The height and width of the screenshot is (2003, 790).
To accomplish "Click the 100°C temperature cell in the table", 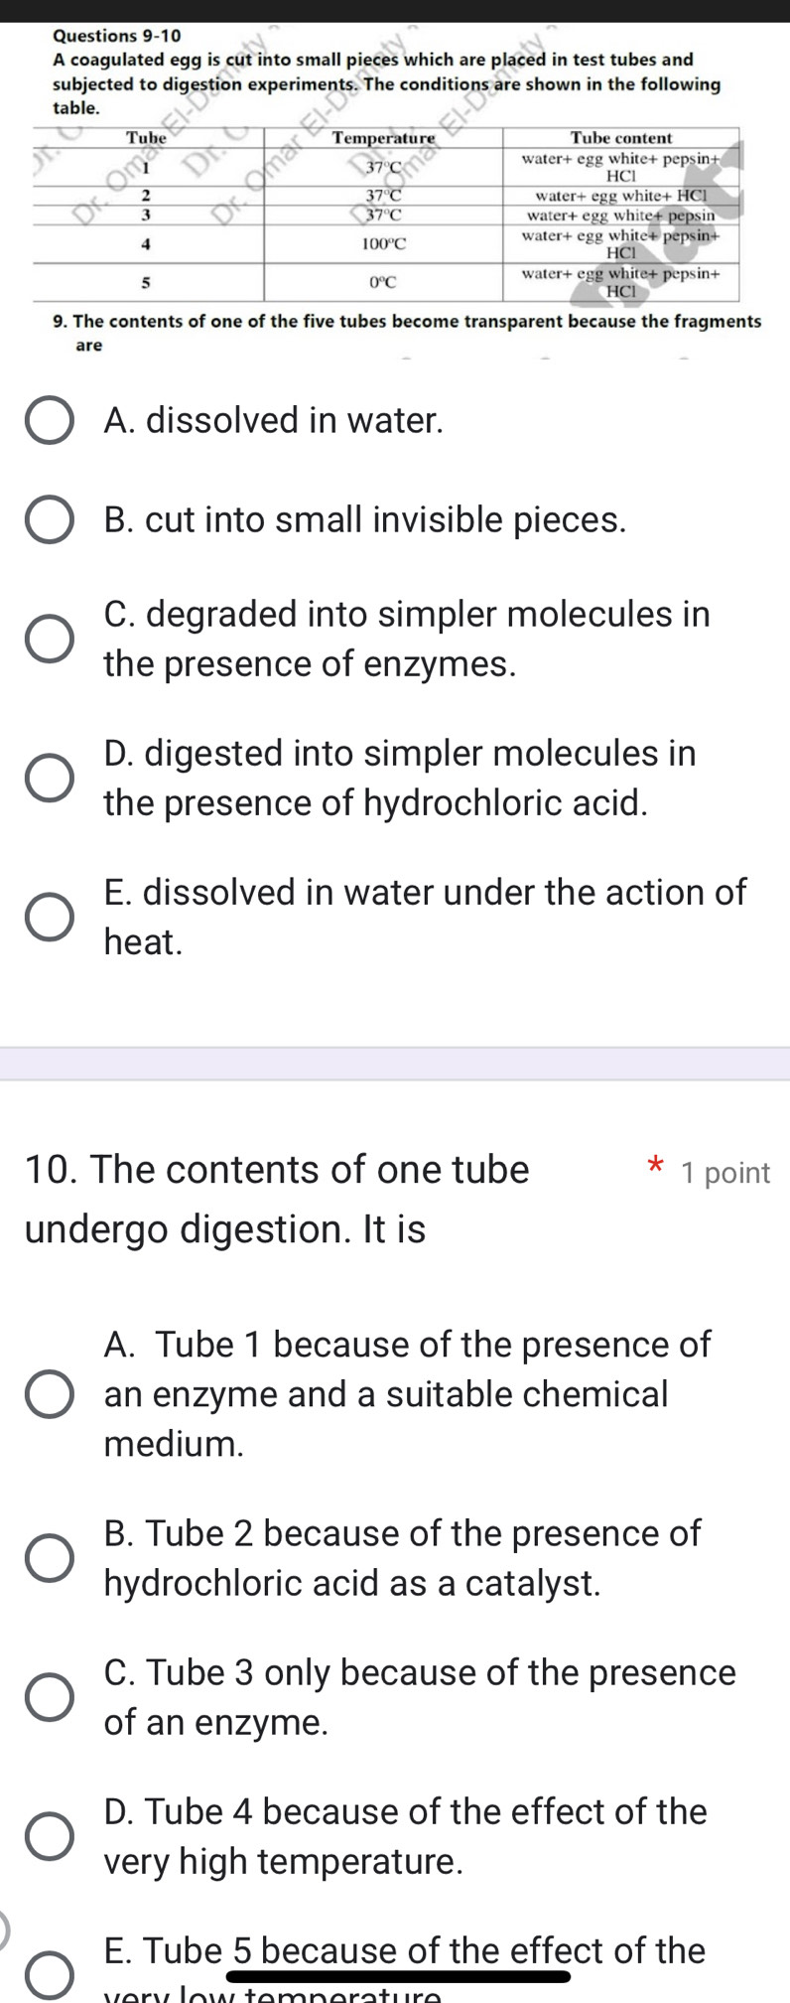I will (383, 243).
